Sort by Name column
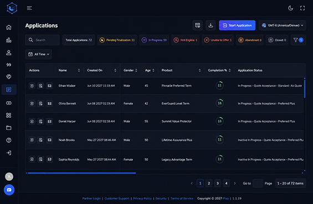Viewport: 313px width, 204px height. [79, 70]
